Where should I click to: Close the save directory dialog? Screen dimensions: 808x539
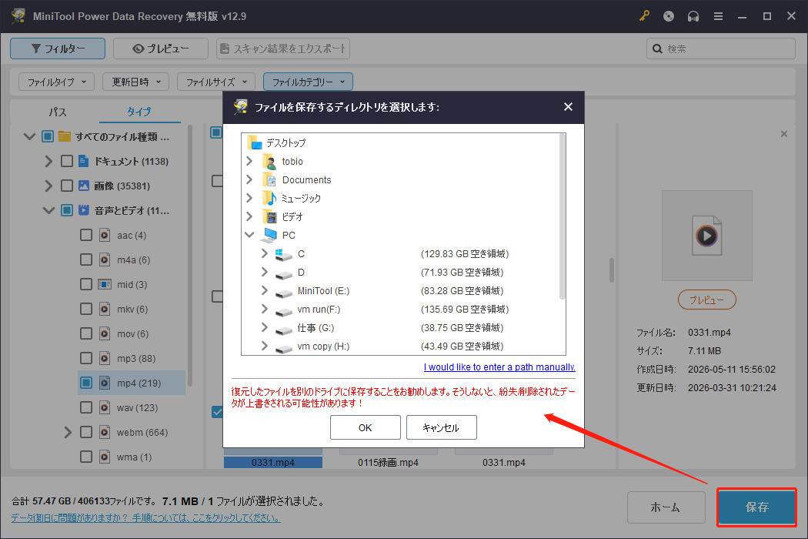pyautogui.click(x=568, y=107)
